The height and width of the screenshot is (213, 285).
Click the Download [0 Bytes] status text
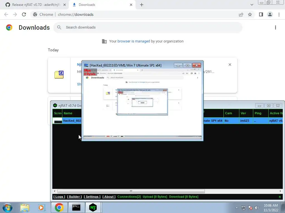pyautogui.click(x=184, y=197)
